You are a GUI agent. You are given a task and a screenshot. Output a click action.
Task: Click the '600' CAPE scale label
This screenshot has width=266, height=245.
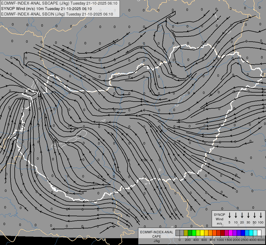[204, 240]
